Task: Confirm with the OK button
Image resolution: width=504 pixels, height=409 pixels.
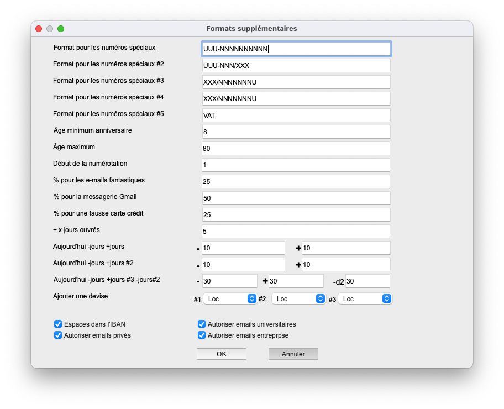Action: pyautogui.click(x=222, y=354)
